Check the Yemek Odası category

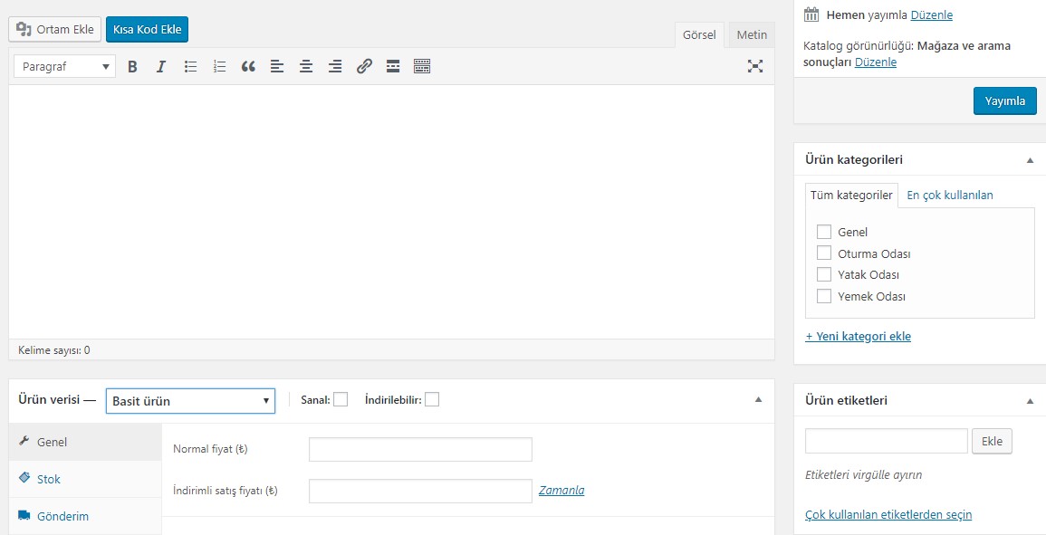click(x=824, y=295)
